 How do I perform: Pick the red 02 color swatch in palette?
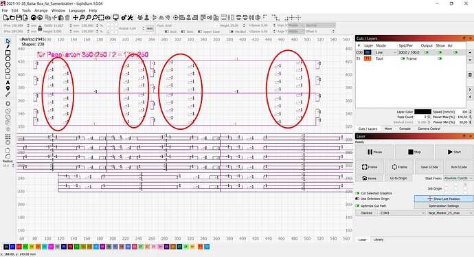[19, 247]
